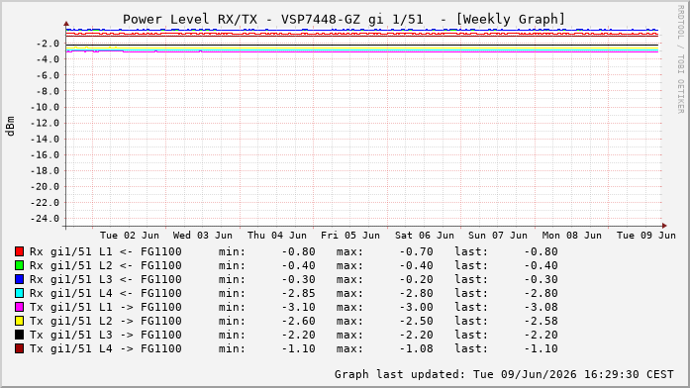Click the Rx L3 max value -0.20
Viewport: 690px width, 388px height.
pyautogui.click(x=417, y=279)
